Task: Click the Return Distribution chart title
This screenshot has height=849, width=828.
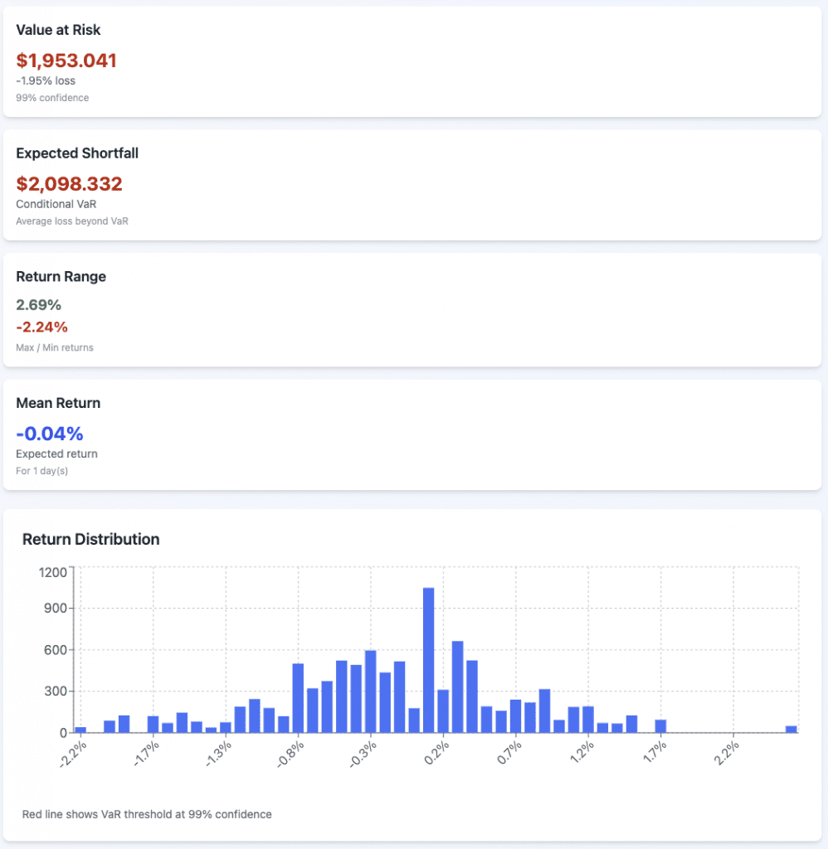Action: [x=90, y=540]
